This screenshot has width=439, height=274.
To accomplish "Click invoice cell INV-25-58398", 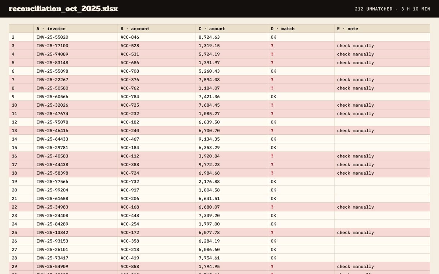I will tap(76, 173).
